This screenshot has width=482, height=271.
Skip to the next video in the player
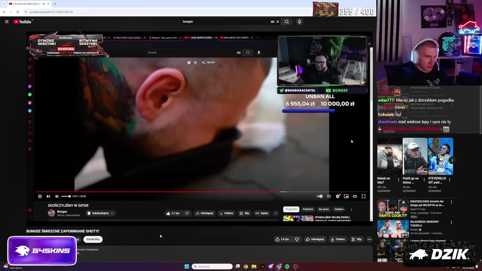point(48,196)
